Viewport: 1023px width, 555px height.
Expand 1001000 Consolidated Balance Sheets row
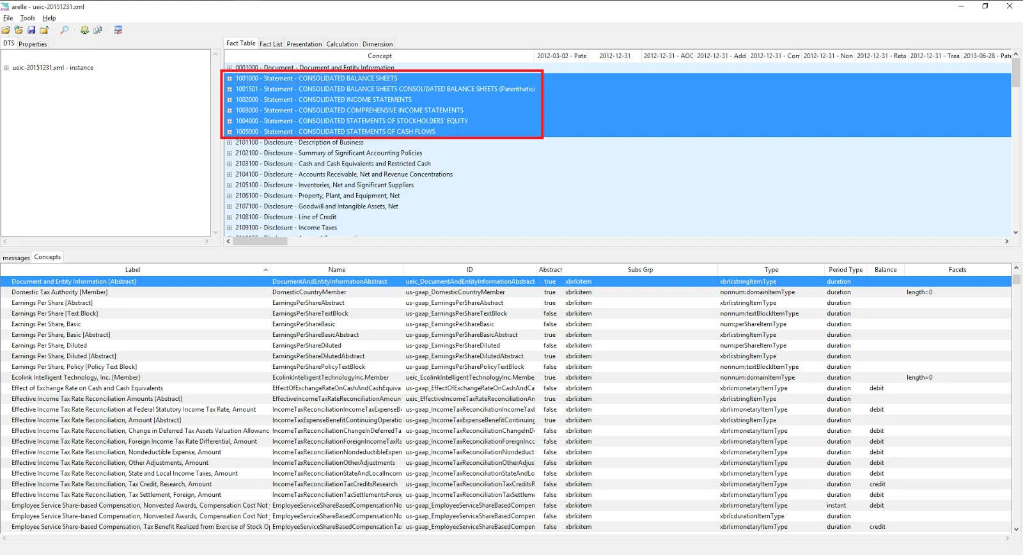point(230,79)
